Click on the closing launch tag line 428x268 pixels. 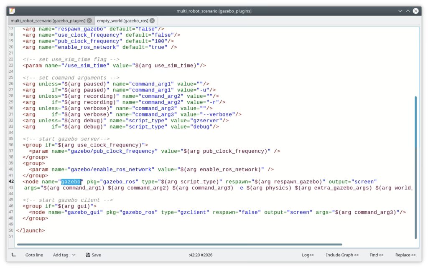(x=30, y=231)
